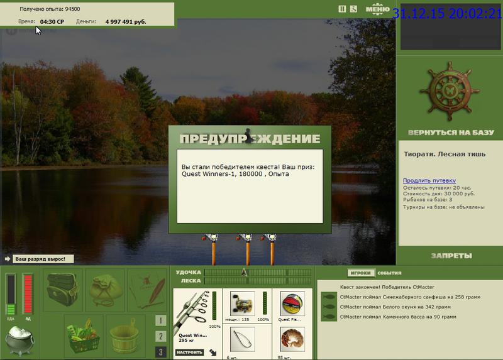Click the cooking cauldron icon
Image resolution: width=503 pixels, height=360 pixels.
click(20, 341)
